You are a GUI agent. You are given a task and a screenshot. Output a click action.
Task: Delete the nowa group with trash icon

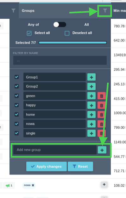point(102,124)
